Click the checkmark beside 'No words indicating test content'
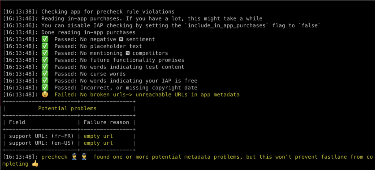375x170 pixels. coord(45,67)
